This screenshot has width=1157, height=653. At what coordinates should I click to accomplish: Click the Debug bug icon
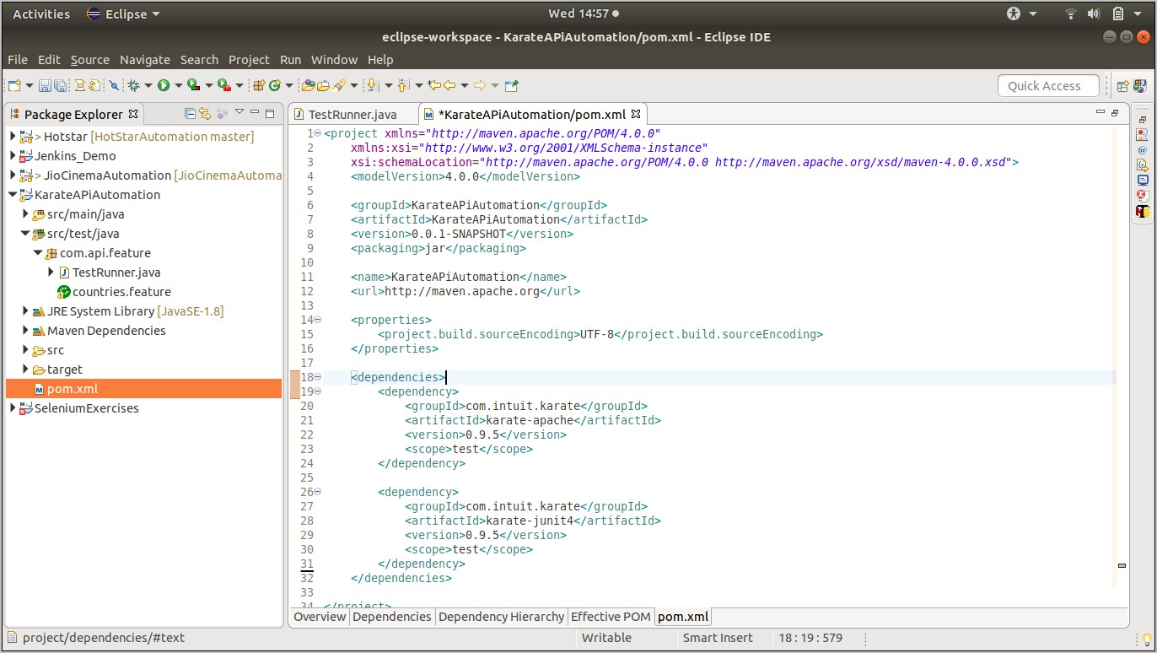(133, 85)
